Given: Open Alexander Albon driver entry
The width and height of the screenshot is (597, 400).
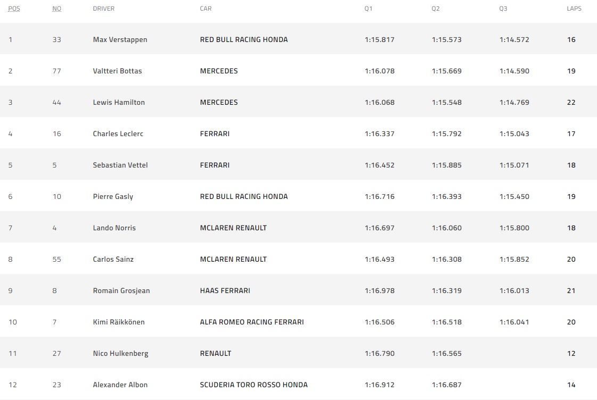Looking at the screenshot, I should (120, 385).
